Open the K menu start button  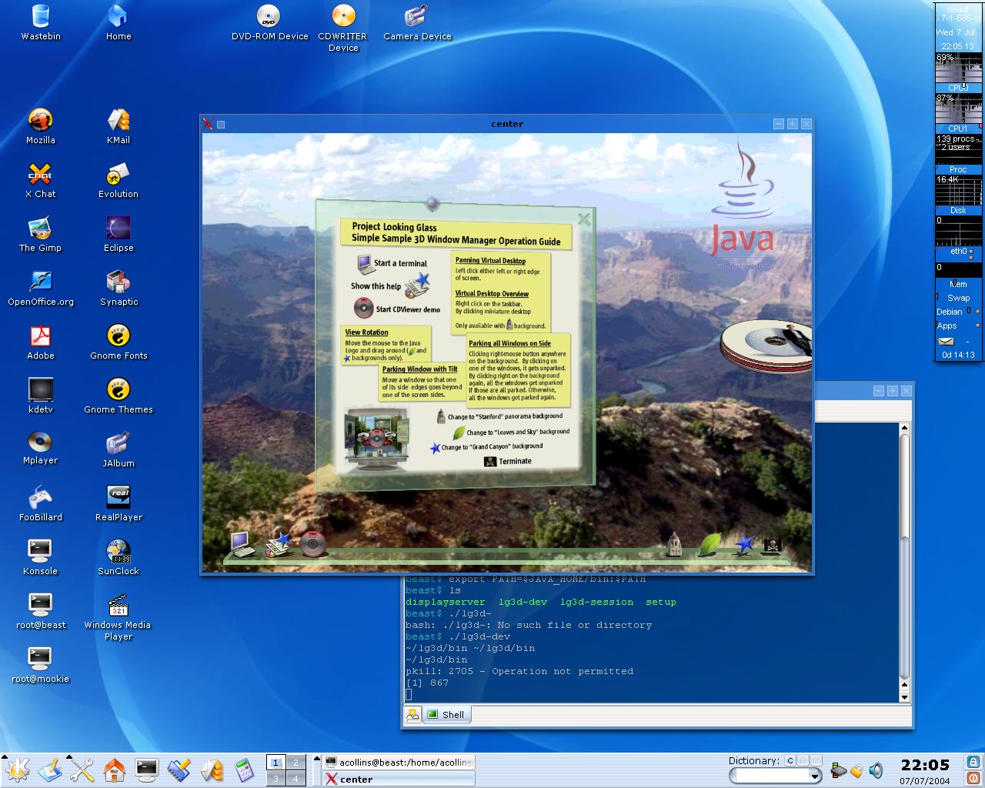[x=18, y=770]
